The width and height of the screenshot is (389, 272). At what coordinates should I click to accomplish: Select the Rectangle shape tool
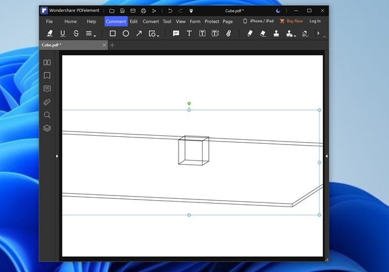112,34
